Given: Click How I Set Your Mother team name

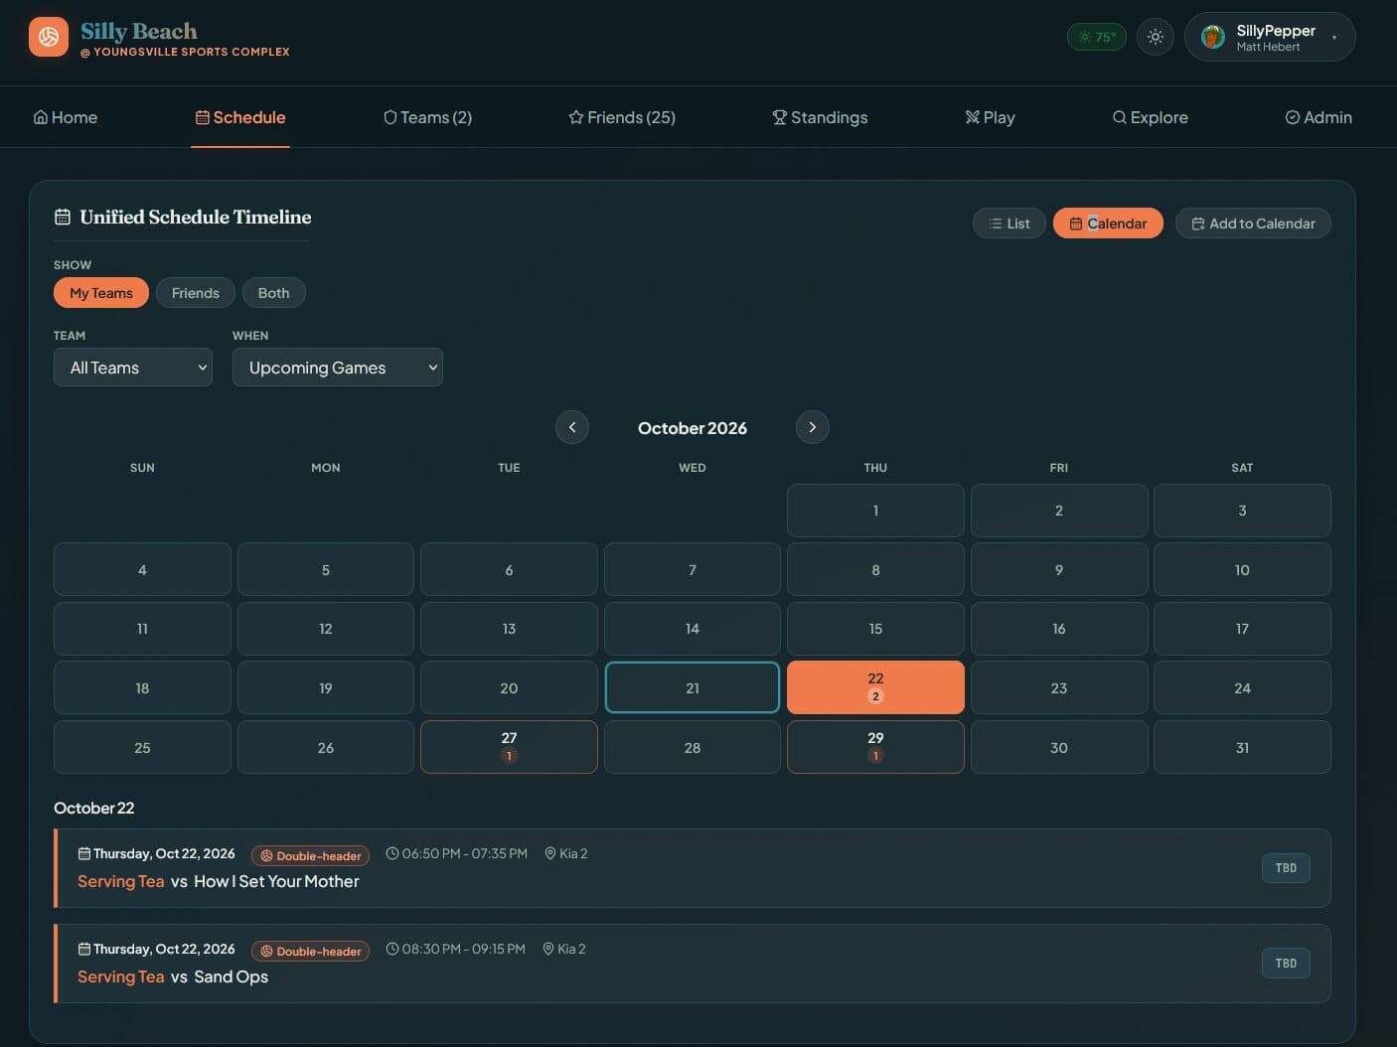Looking at the screenshot, I should (276, 881).
